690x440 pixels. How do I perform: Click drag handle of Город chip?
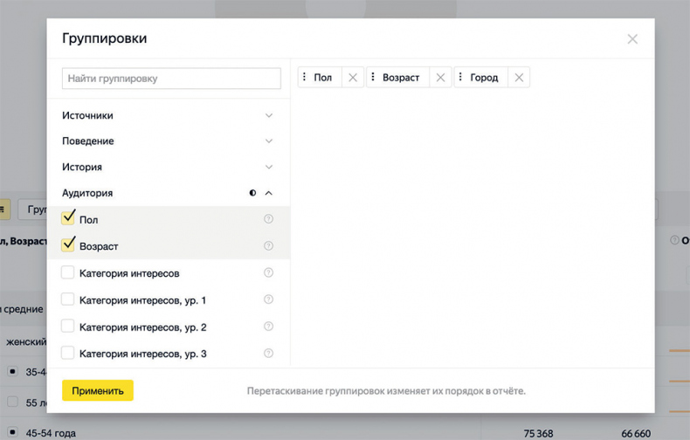460,78
